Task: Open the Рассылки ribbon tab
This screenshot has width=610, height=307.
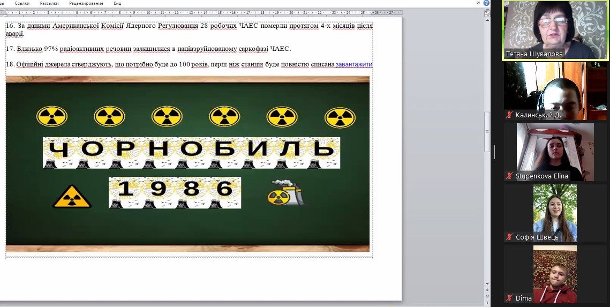Action: [49, 3]
